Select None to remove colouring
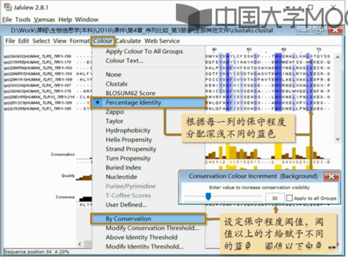 pyautogui.click(x=113, y=74)
